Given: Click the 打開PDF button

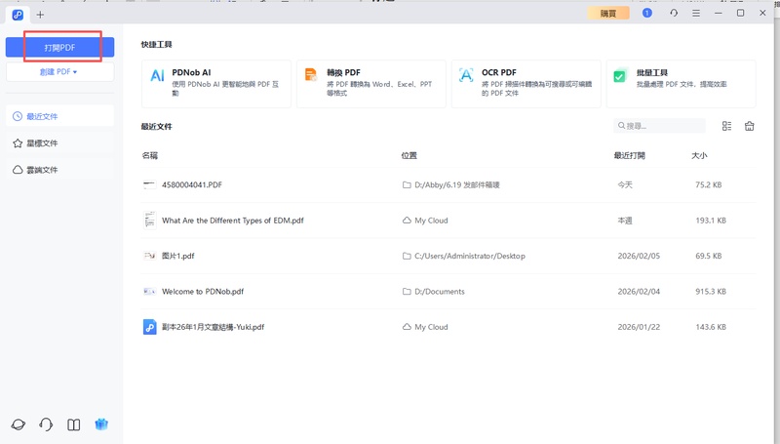Looking at the screenshot, I should click(x=59, y=47).
